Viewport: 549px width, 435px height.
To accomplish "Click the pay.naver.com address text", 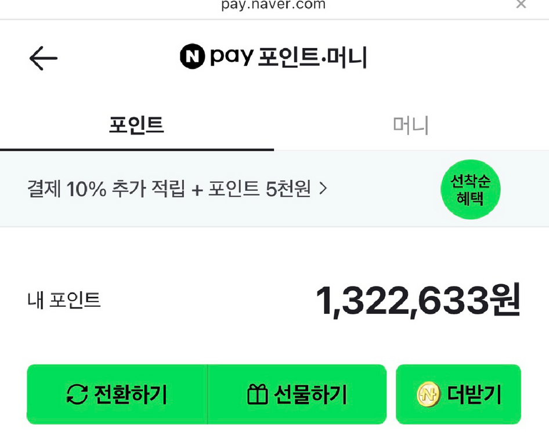I will (273, 5).
